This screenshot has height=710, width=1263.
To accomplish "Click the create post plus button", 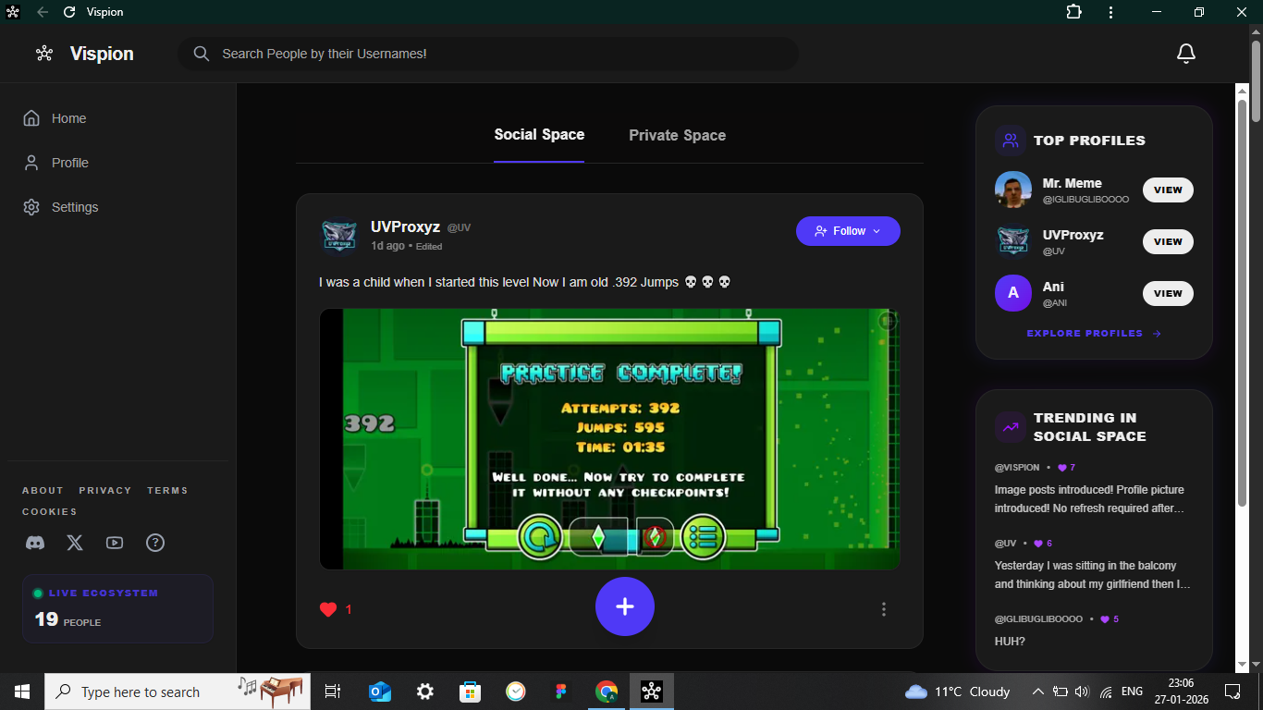I will 625,606.
